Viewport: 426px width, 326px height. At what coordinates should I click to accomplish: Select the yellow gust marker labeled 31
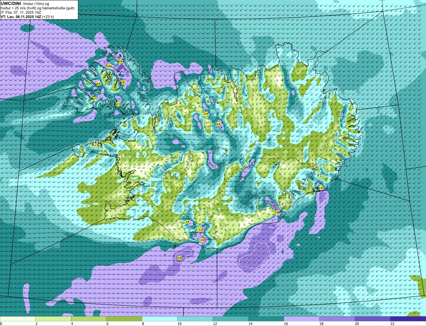coord(200,230)
